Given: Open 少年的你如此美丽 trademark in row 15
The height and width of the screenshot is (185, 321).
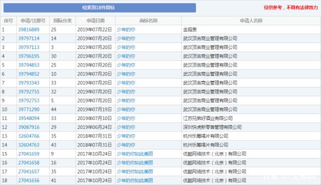Looking at the screenshot, I should (135, 154).
